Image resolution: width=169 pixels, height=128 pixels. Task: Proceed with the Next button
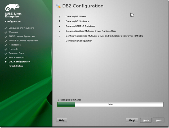pos(158,120)
